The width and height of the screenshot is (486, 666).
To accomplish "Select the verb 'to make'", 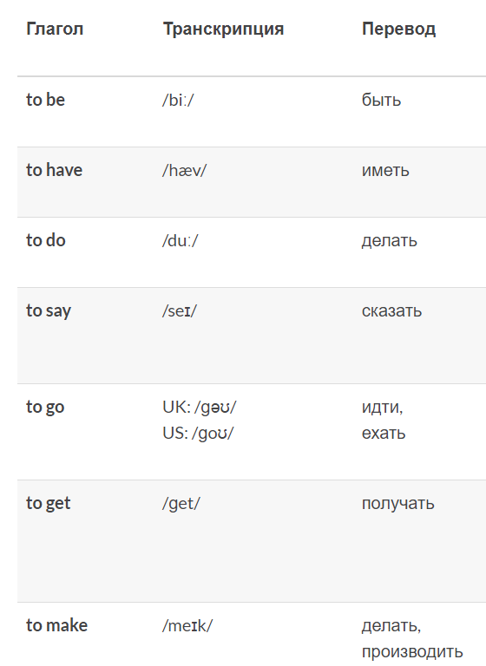I will point(56,625).
